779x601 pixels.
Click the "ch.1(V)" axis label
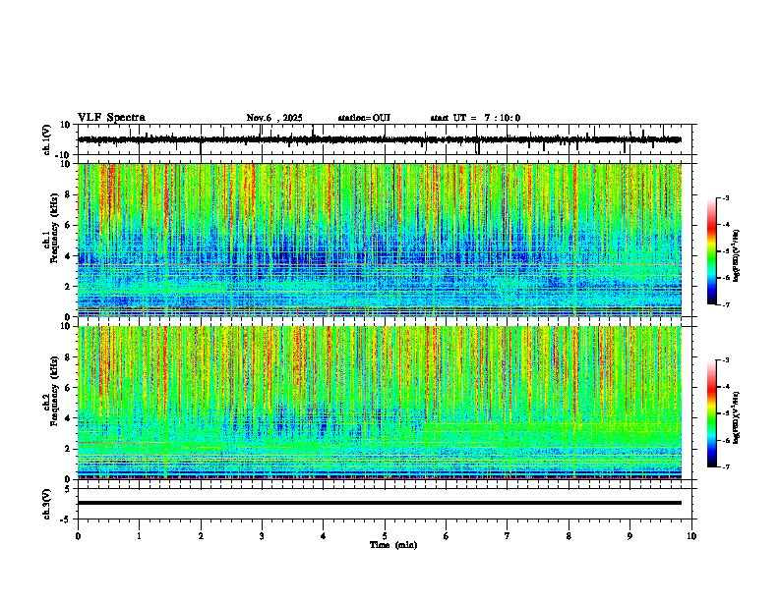[x=47, y=139]
